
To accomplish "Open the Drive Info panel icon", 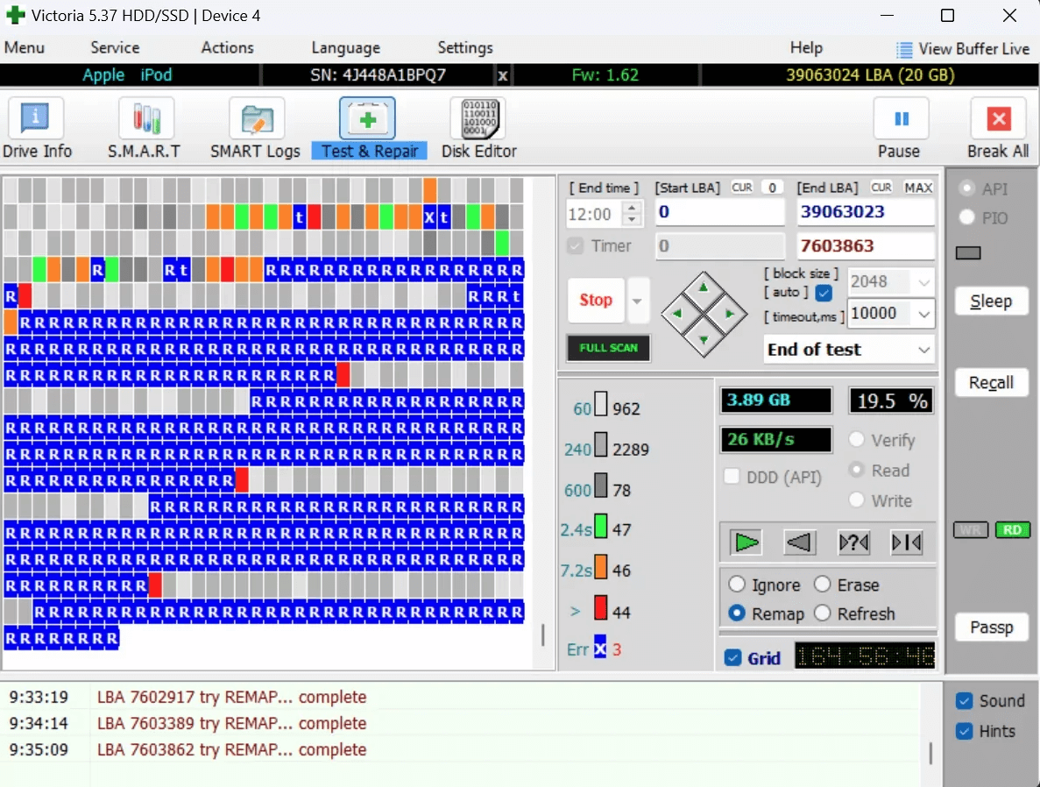I will 36,118.
